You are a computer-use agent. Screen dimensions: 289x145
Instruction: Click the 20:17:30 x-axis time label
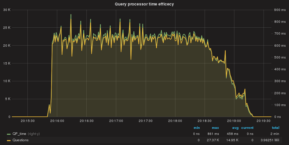146,121
